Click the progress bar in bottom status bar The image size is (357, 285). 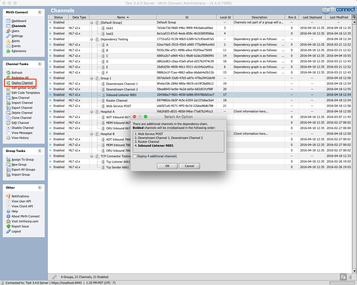(342, 283)
